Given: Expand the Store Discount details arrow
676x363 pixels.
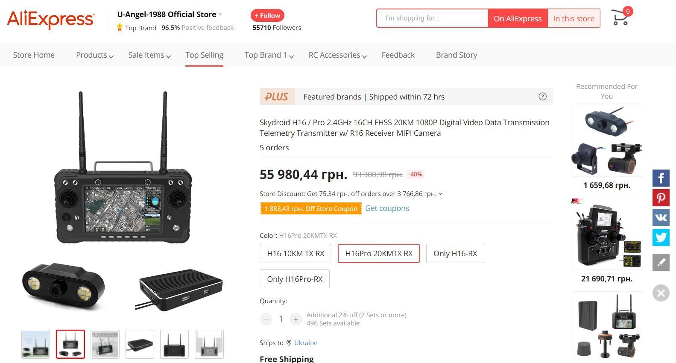Looking at the screenshot, I should 440,194.
